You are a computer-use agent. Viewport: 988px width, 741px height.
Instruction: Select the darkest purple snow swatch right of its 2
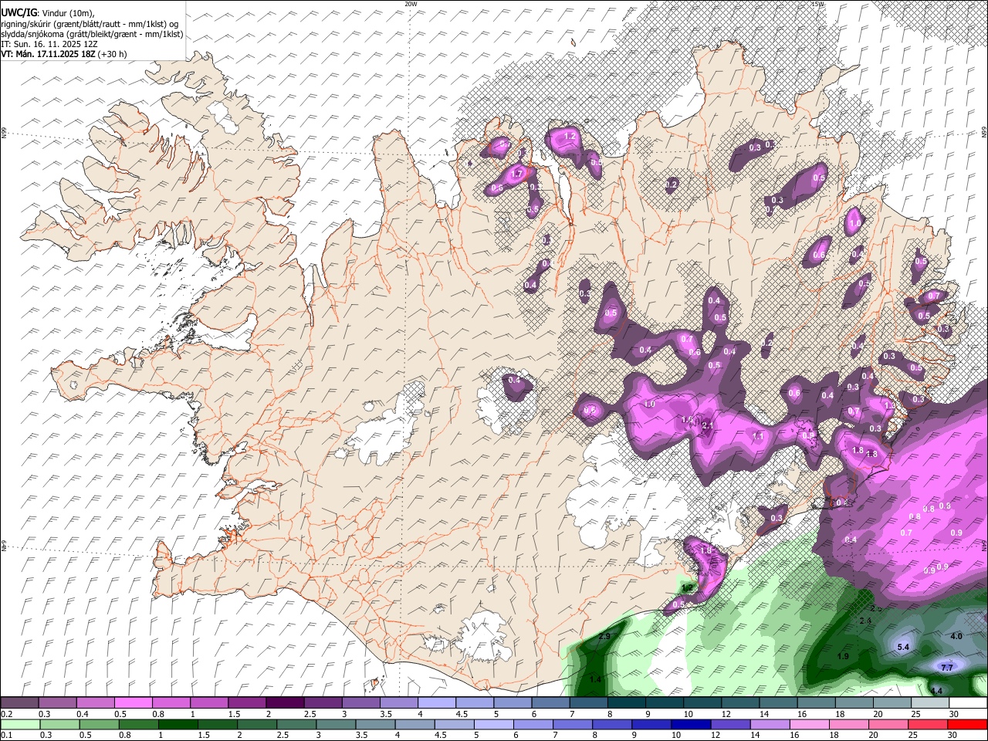point(285,703)
